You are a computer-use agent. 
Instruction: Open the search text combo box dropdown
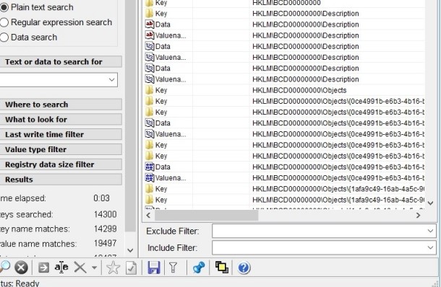tap(111, 79)
